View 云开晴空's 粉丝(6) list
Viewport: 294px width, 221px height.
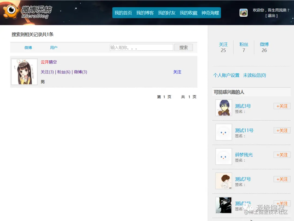point(64,72)
